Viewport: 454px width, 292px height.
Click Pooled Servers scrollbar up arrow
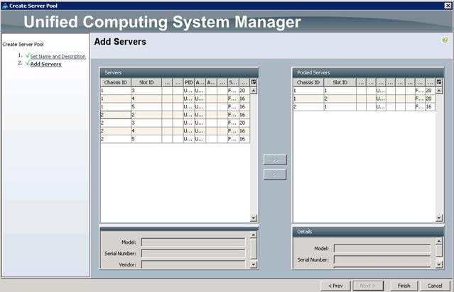point(439,91)
